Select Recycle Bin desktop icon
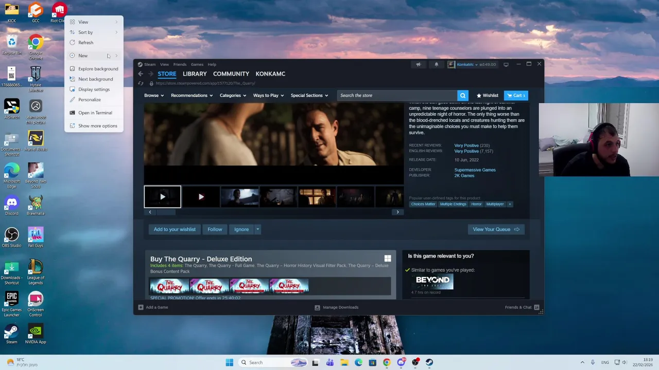 point(11,45)
